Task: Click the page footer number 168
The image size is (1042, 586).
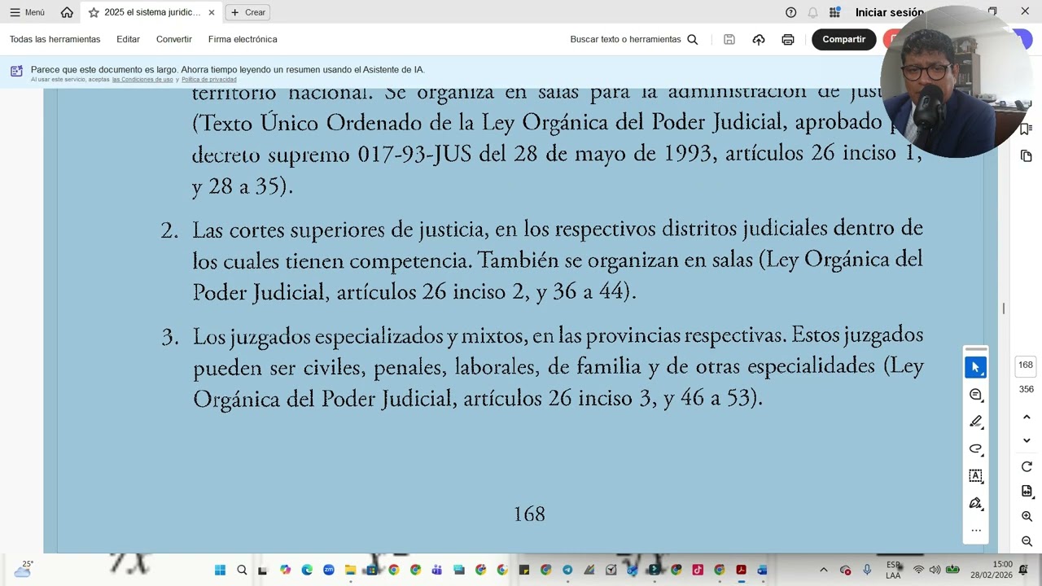Action: (x=529, y=514)
